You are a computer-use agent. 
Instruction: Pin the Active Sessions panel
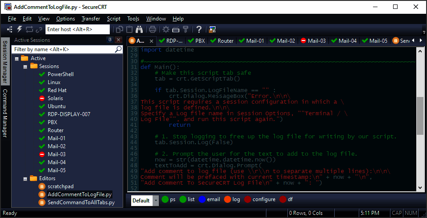110,40
